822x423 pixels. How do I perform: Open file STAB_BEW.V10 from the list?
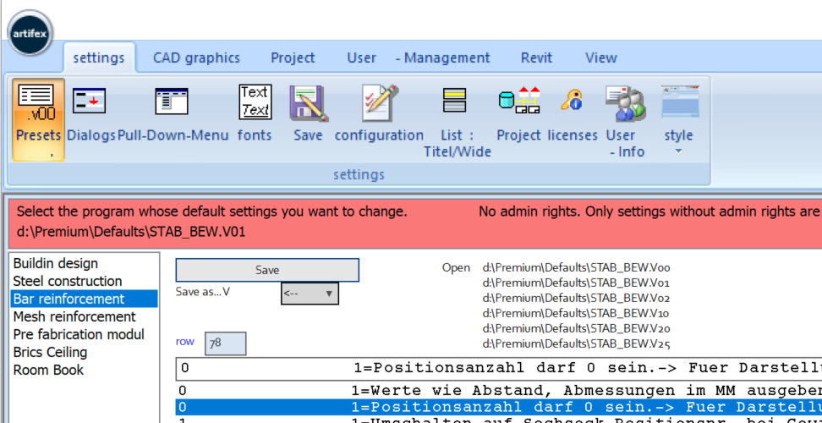(575, 313)
